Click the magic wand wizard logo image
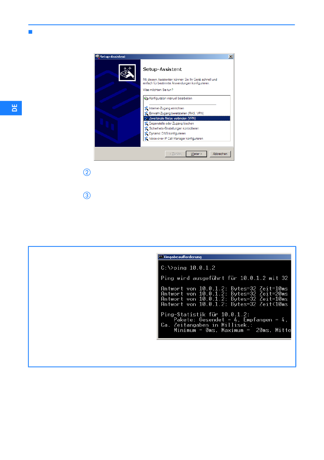324x460 pixels. coord(127,73)
